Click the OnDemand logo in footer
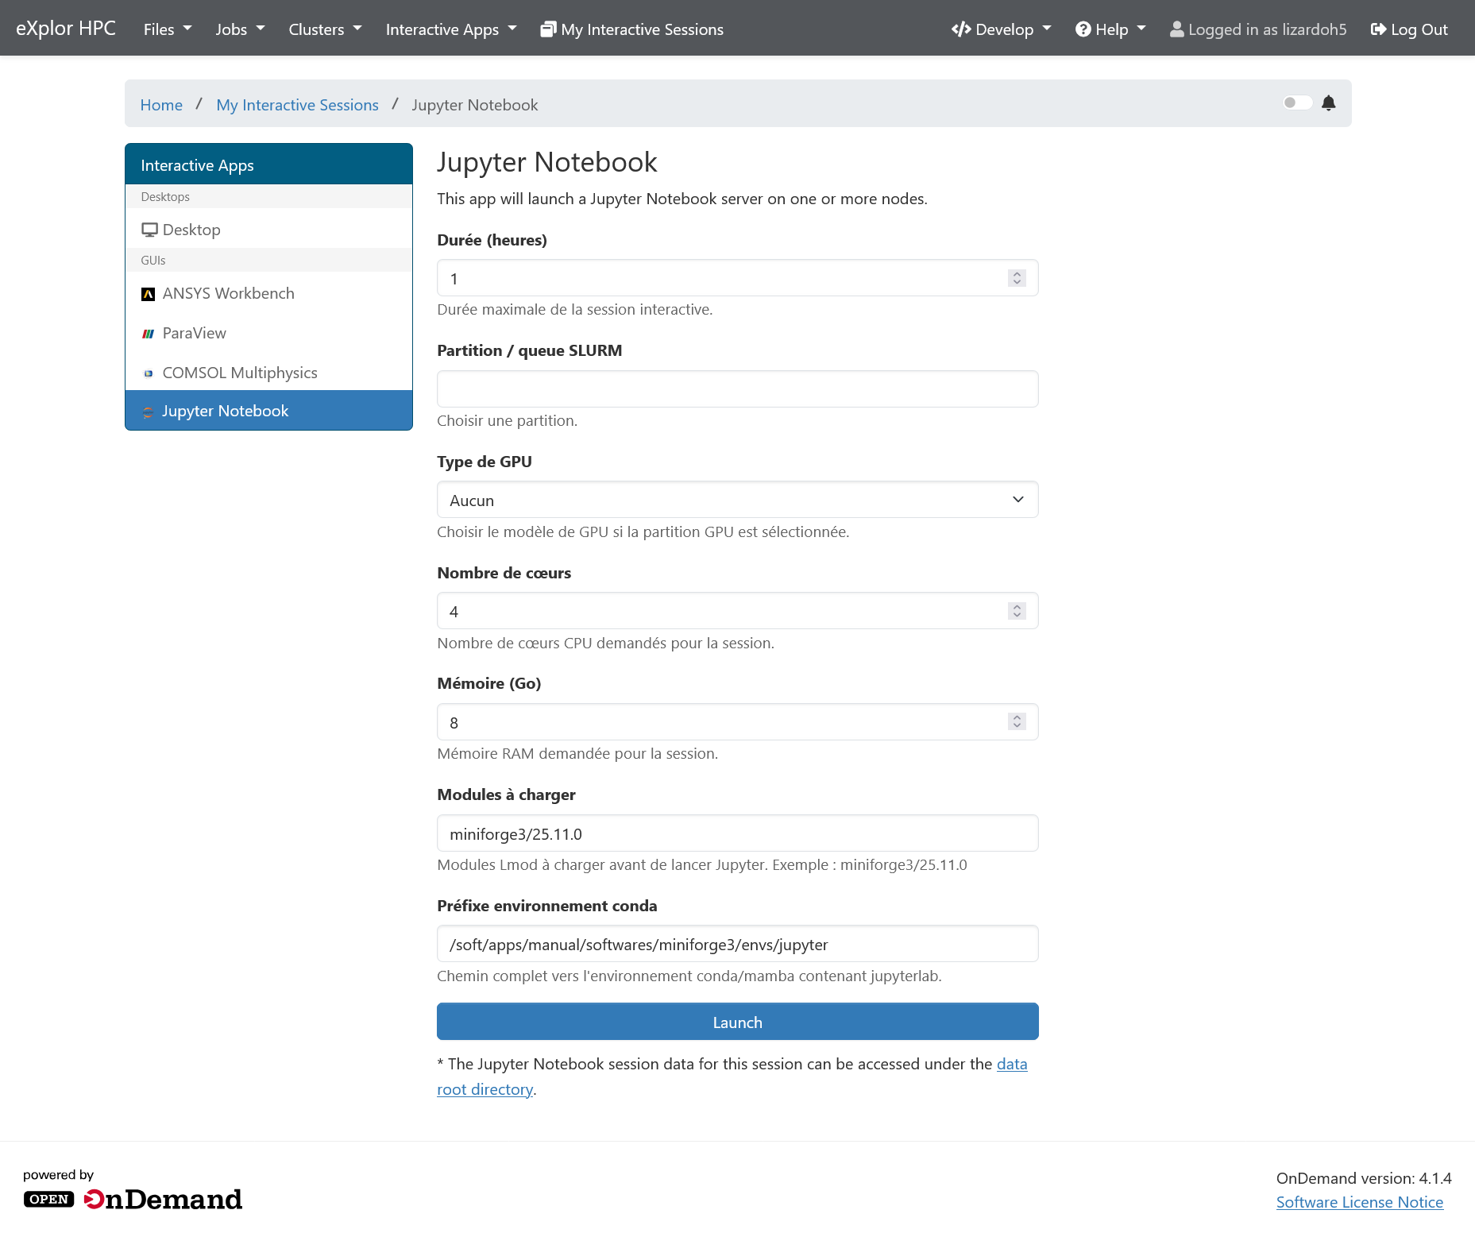The height and width of the screenshot is (1237, 1475). tap(162, 1199)
